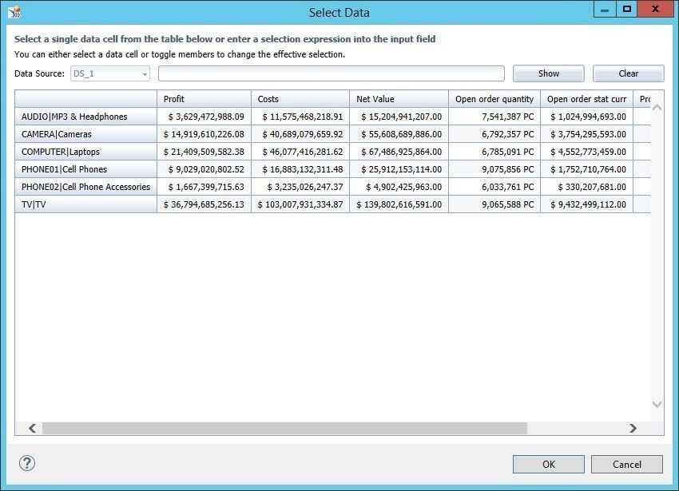Click vertical scrollbar down arrow
This screenshot has width=679, height=491.
tap(657, 405)
